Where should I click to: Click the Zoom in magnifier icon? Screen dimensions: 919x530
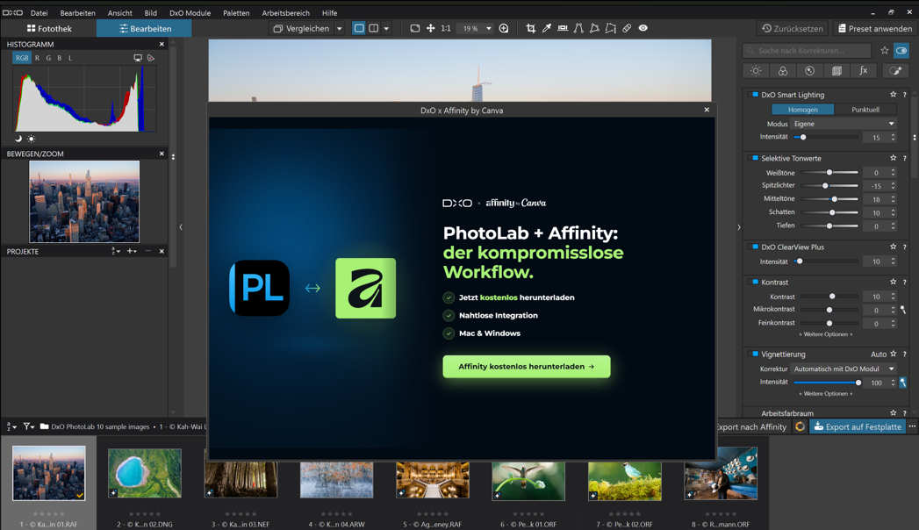point(504,28)
